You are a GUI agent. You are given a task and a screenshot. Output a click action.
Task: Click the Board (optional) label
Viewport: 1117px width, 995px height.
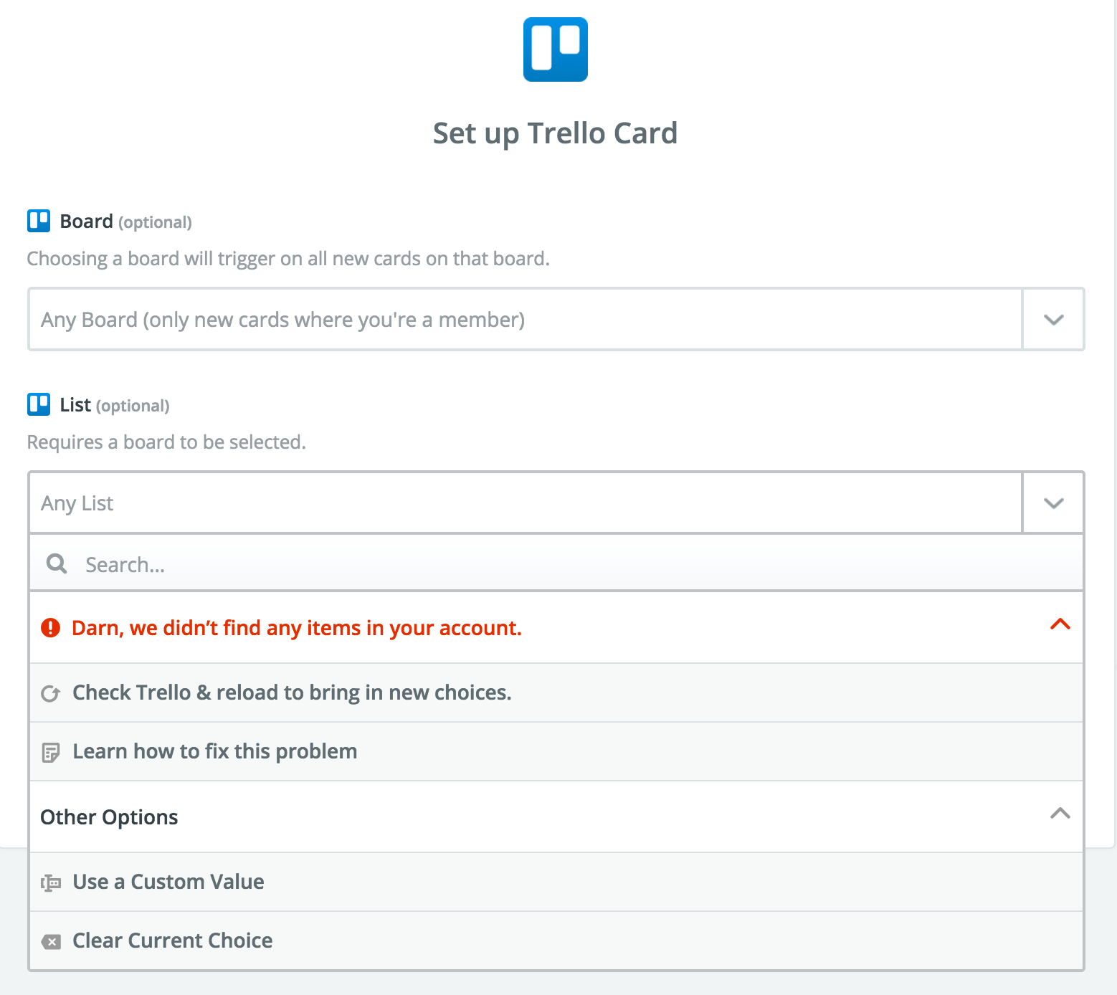click(126, 222)
